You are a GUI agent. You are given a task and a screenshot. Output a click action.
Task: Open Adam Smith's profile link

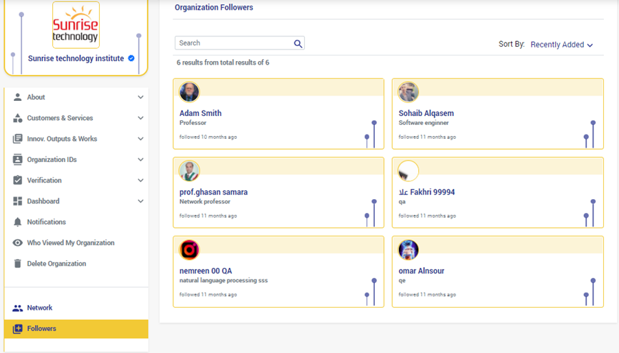(x=200, y=113)
